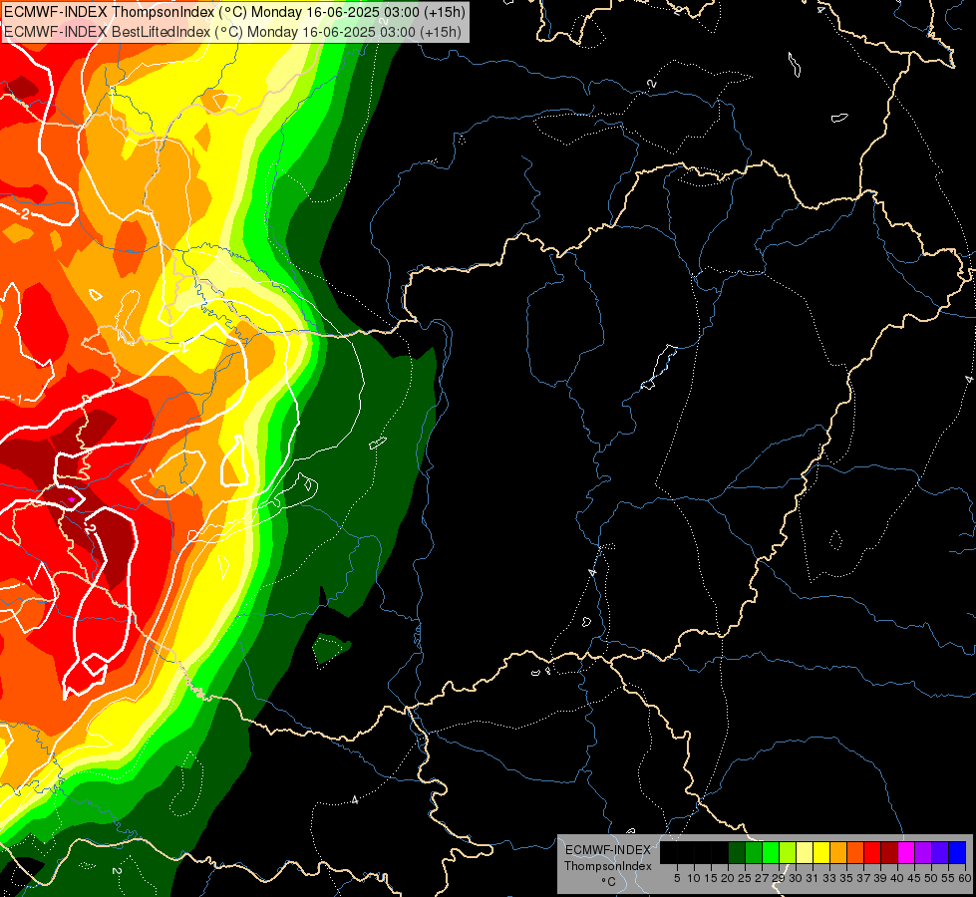Click the orange-red 35–37 legend swatch

pyautogui.click(x=855, y=852)
